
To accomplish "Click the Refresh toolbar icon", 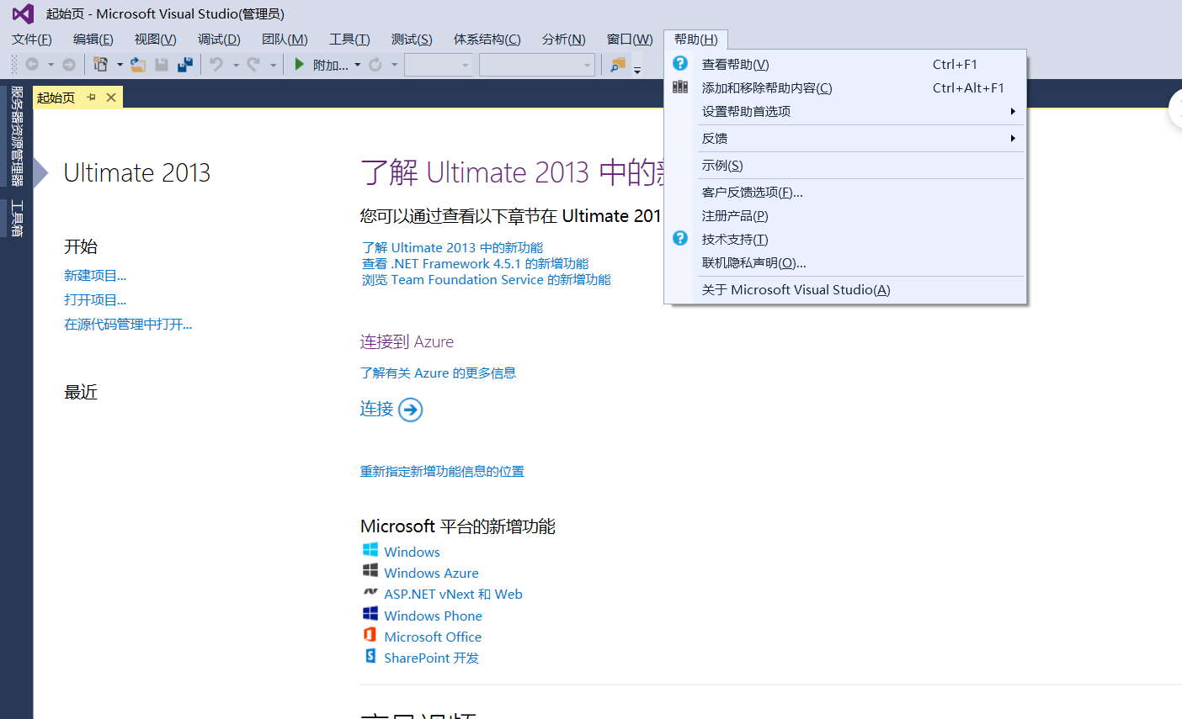I will (x=375, y=64).
